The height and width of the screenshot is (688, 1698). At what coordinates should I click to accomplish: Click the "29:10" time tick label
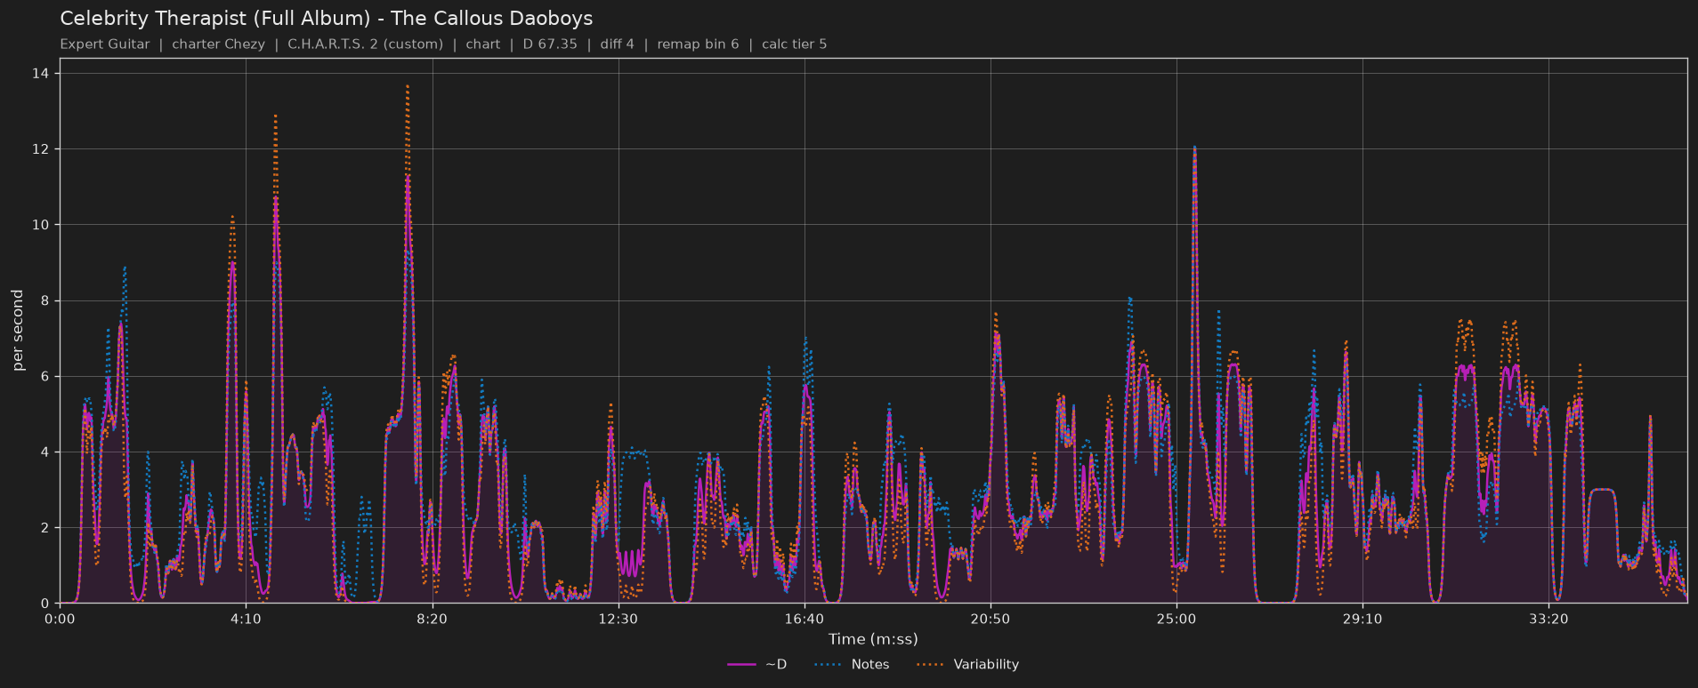pos(1362,620)
